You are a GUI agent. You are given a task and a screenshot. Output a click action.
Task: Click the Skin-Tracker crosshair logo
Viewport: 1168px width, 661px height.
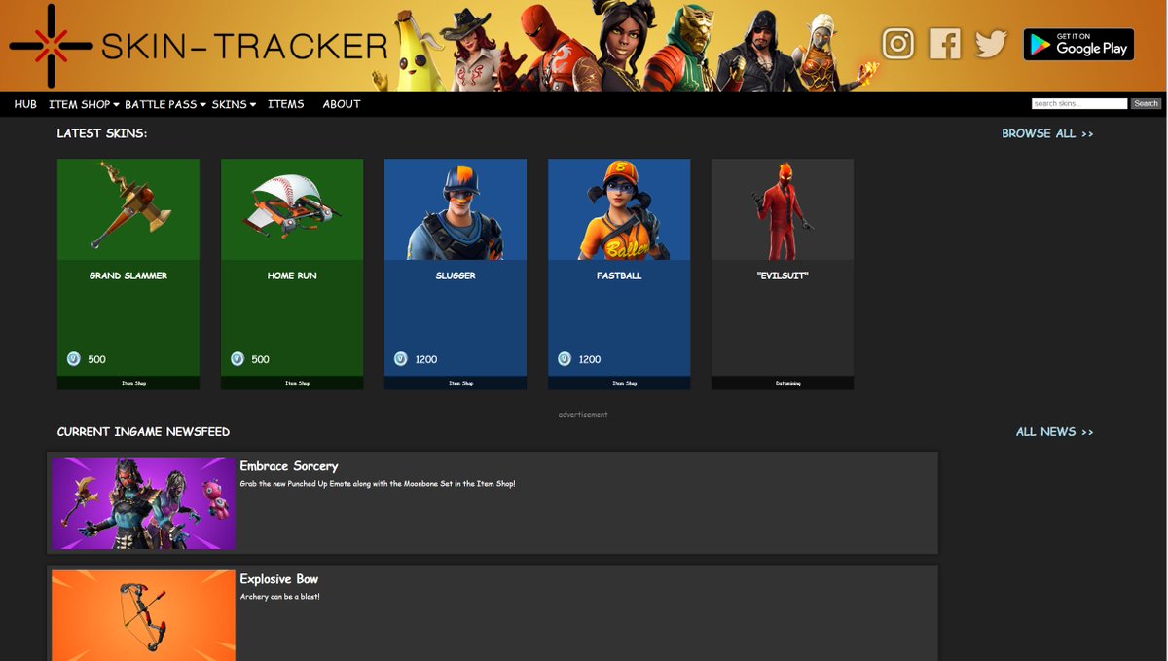pyautogui.click(x=51, y=45)
